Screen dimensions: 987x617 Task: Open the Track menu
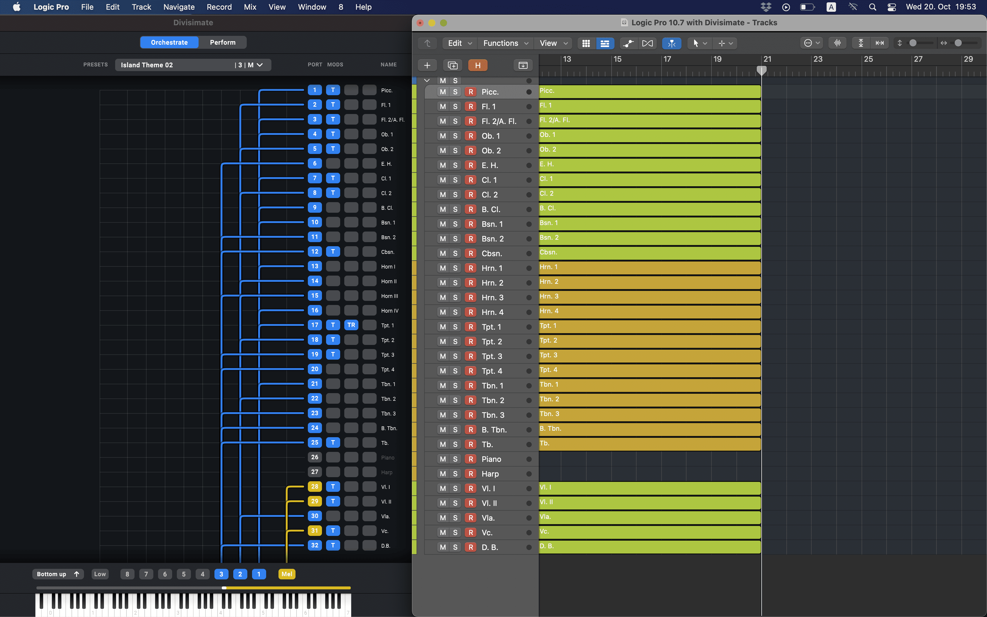click(x=141, y=7)
